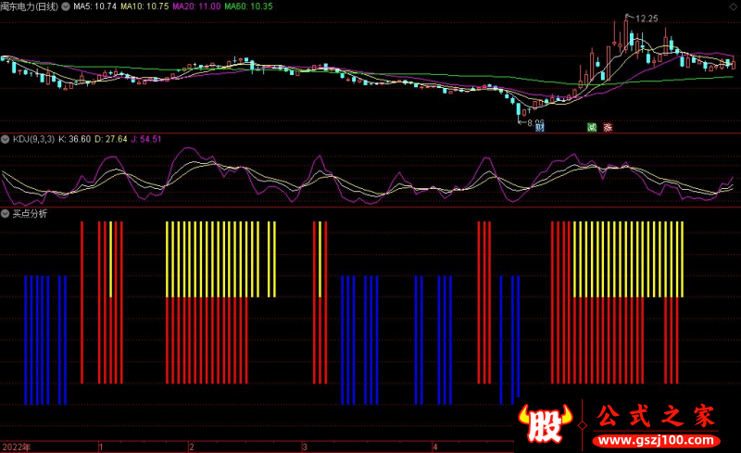Screen dimensions: 741x453
Task: Click the KDJ(9,3,3) indicator name
Action: tap(33, 140)
